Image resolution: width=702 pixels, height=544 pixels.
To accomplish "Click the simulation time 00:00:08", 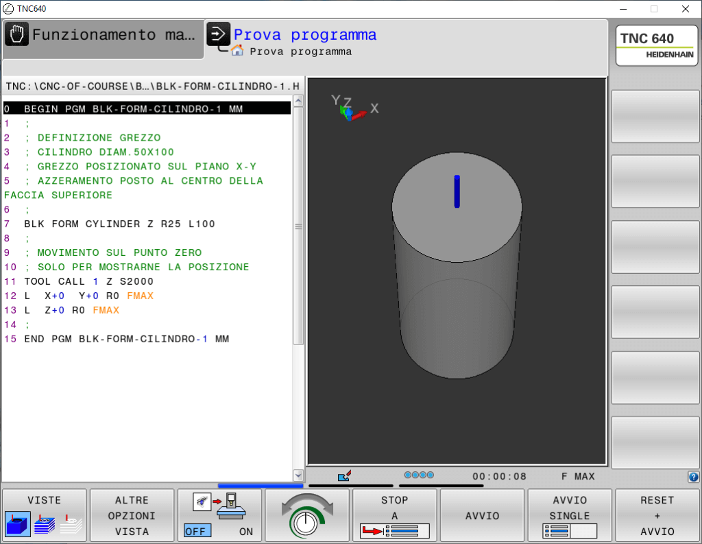I will pyautogui.click(x=499, y=476).
